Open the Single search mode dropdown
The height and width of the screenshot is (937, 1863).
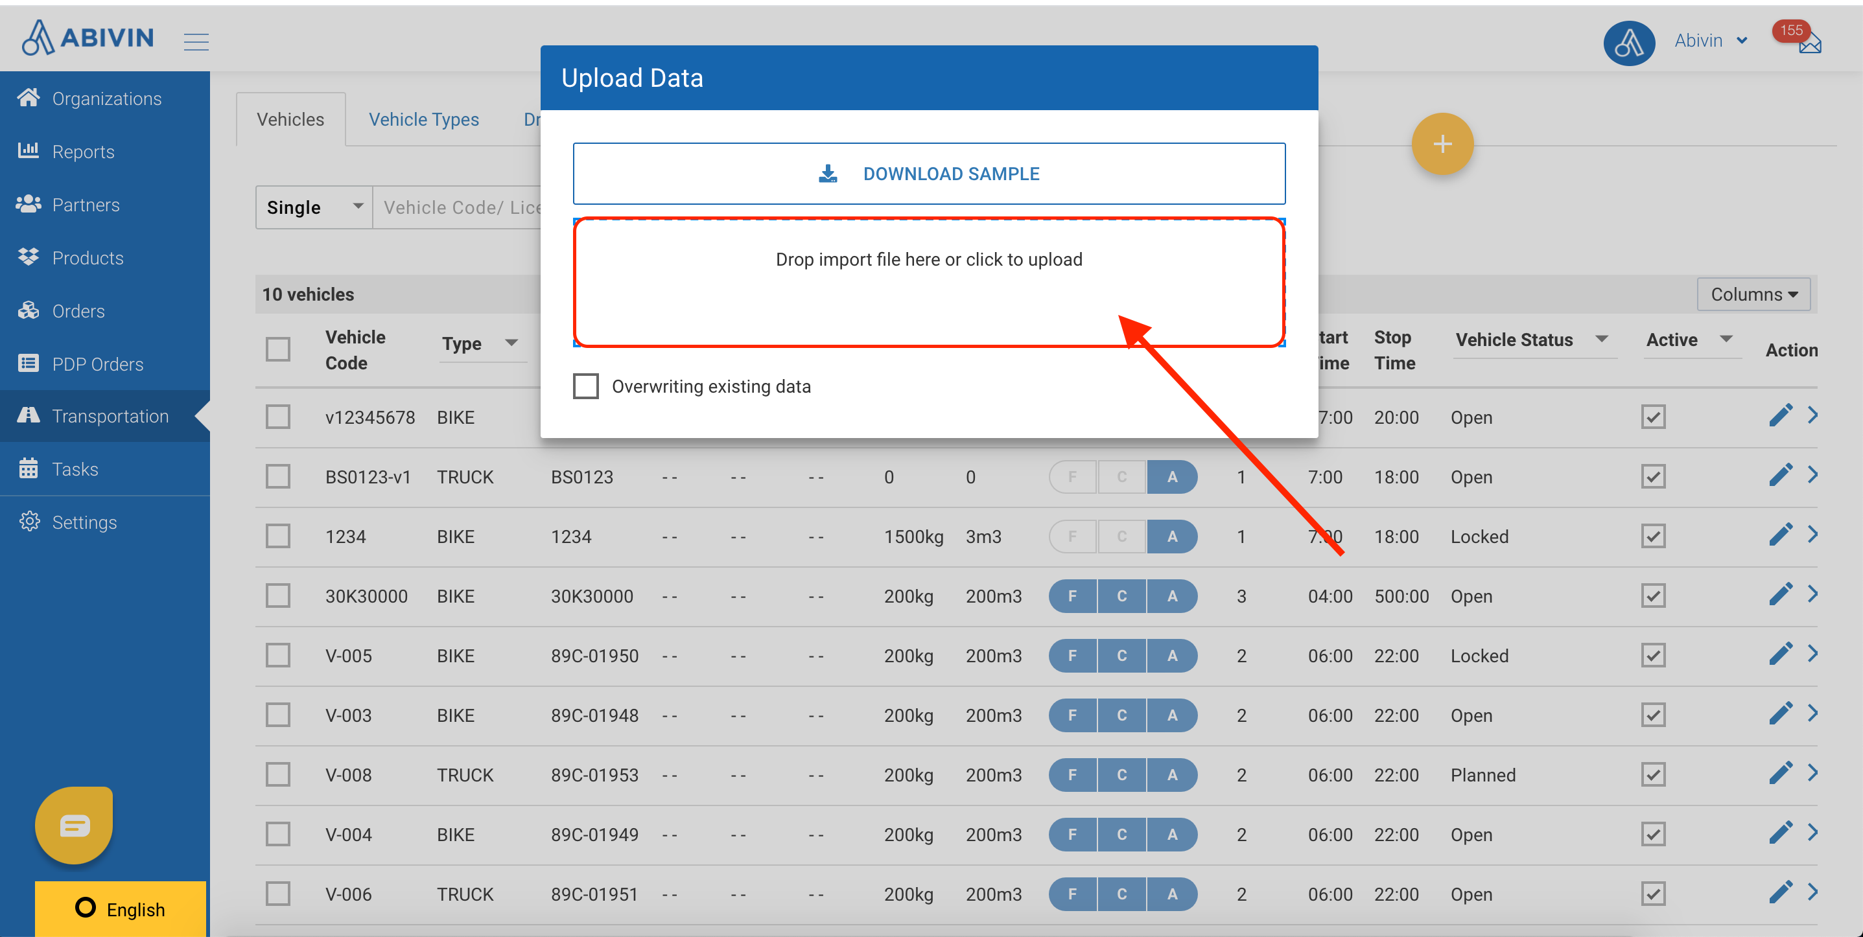pyautogui.click(x=314, y=207)
